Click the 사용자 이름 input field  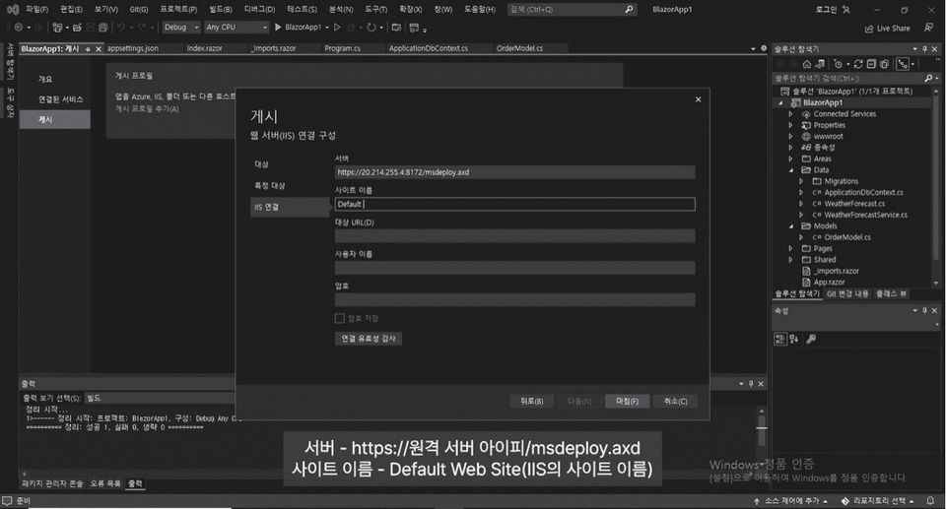[x=514, y=269]
